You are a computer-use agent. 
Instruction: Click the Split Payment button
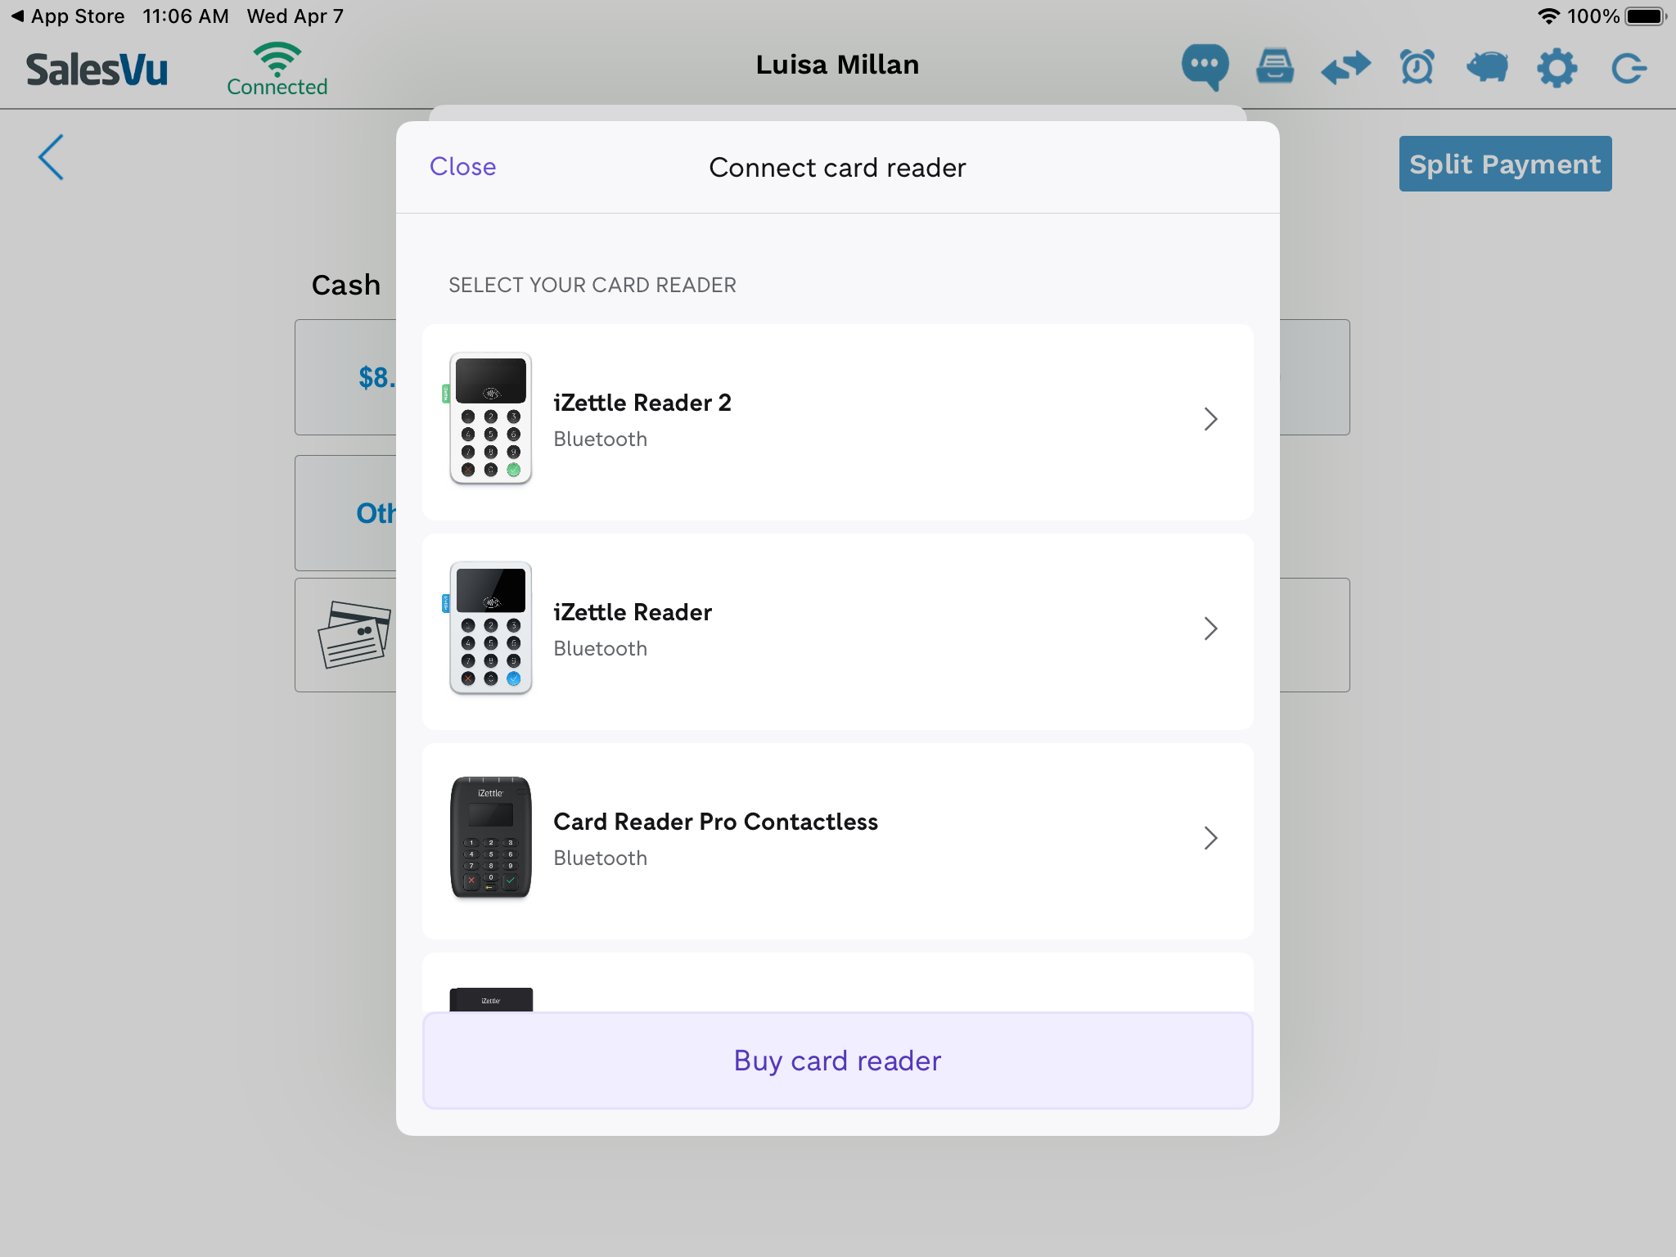tap(1504, 164)
